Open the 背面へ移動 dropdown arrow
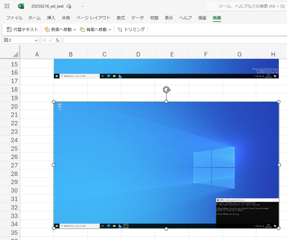The height and width of the screenshot is (240, 287). pyautogui.click(x=110, y=30)
